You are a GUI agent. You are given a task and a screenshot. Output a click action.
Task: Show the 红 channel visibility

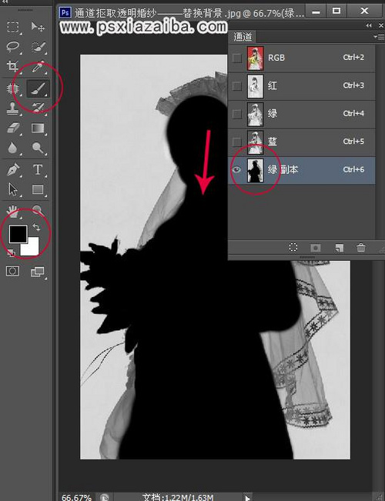tap(236, 85)
